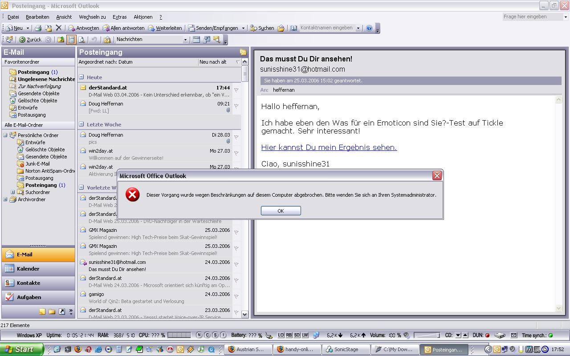Toggle the reading pane icon
The height and width of the screenshot is (356, 570).
pos(71,40)
